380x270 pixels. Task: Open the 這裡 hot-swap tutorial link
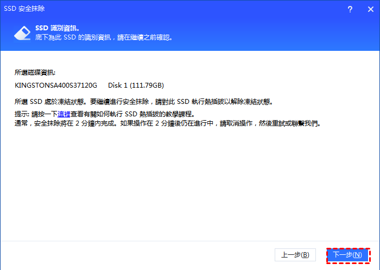point(64,115)
